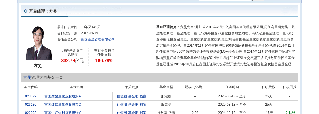Open 档案 for 富国致盛量化选股股票C
This screenshot has height=114, width=319.
(x=143, y=105)
